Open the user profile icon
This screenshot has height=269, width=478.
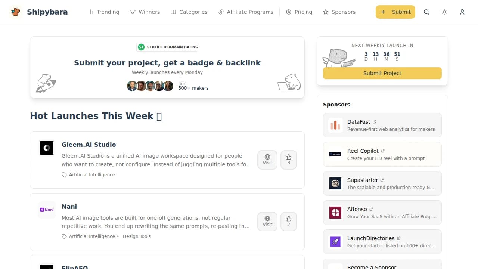tap(462, 12)
